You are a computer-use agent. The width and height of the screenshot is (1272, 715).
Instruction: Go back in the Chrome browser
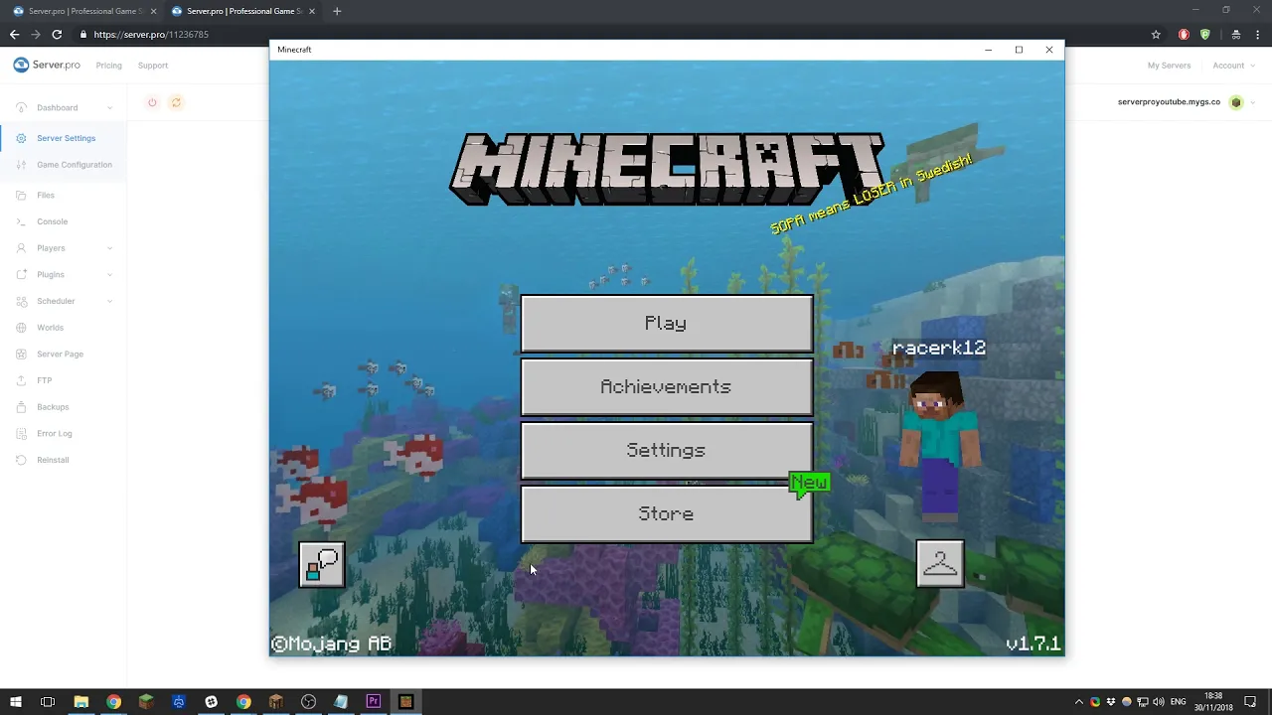pos(15,34)
